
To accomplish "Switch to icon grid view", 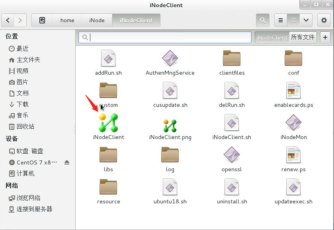I will [x=293, y=20].
